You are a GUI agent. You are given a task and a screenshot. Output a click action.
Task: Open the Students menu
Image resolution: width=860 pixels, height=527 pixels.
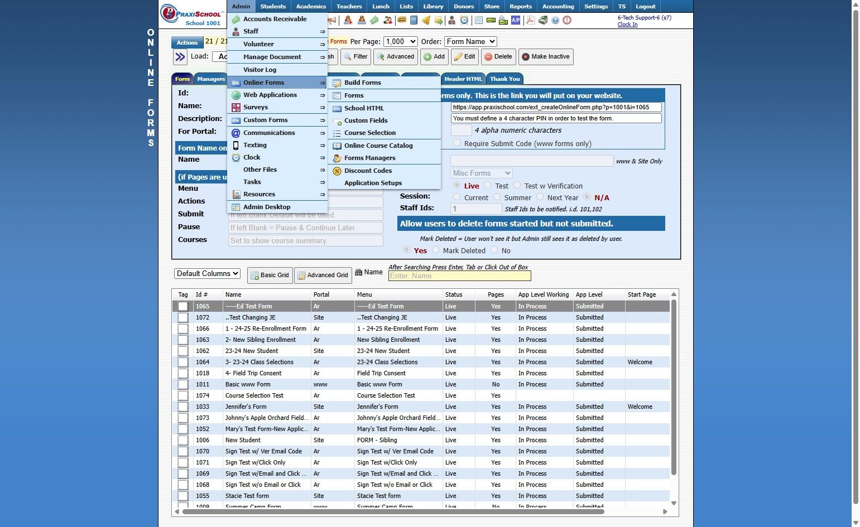click(273, 6)
